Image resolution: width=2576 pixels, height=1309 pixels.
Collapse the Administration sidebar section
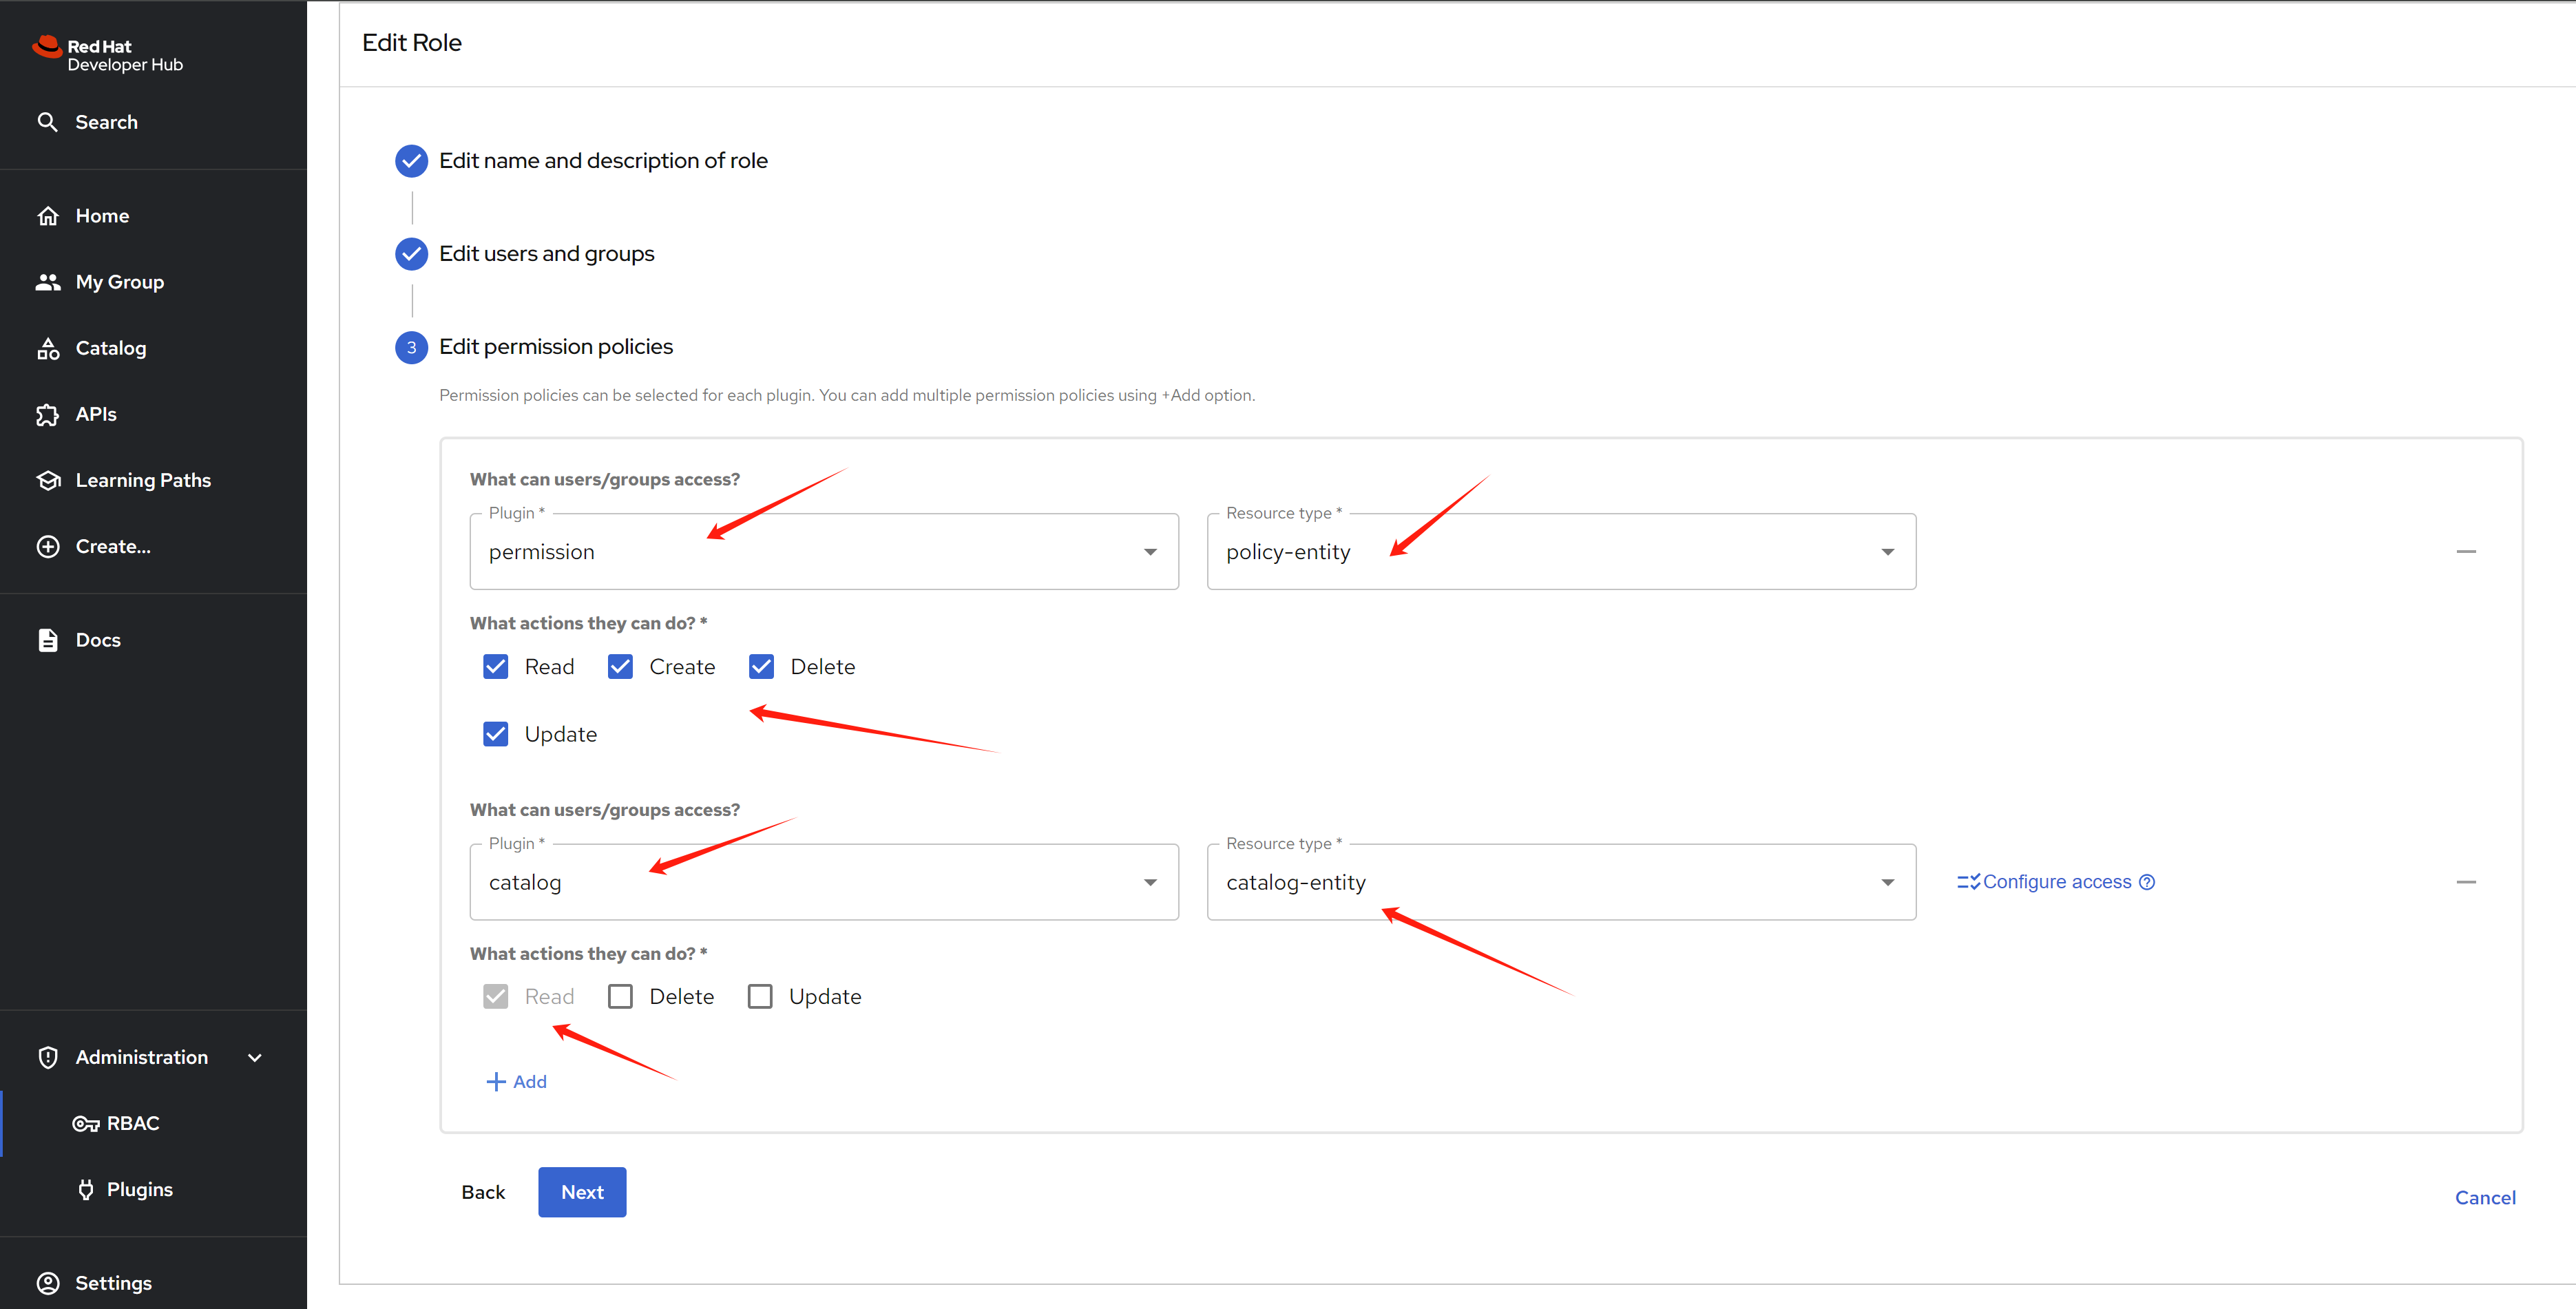[255, 1057]
